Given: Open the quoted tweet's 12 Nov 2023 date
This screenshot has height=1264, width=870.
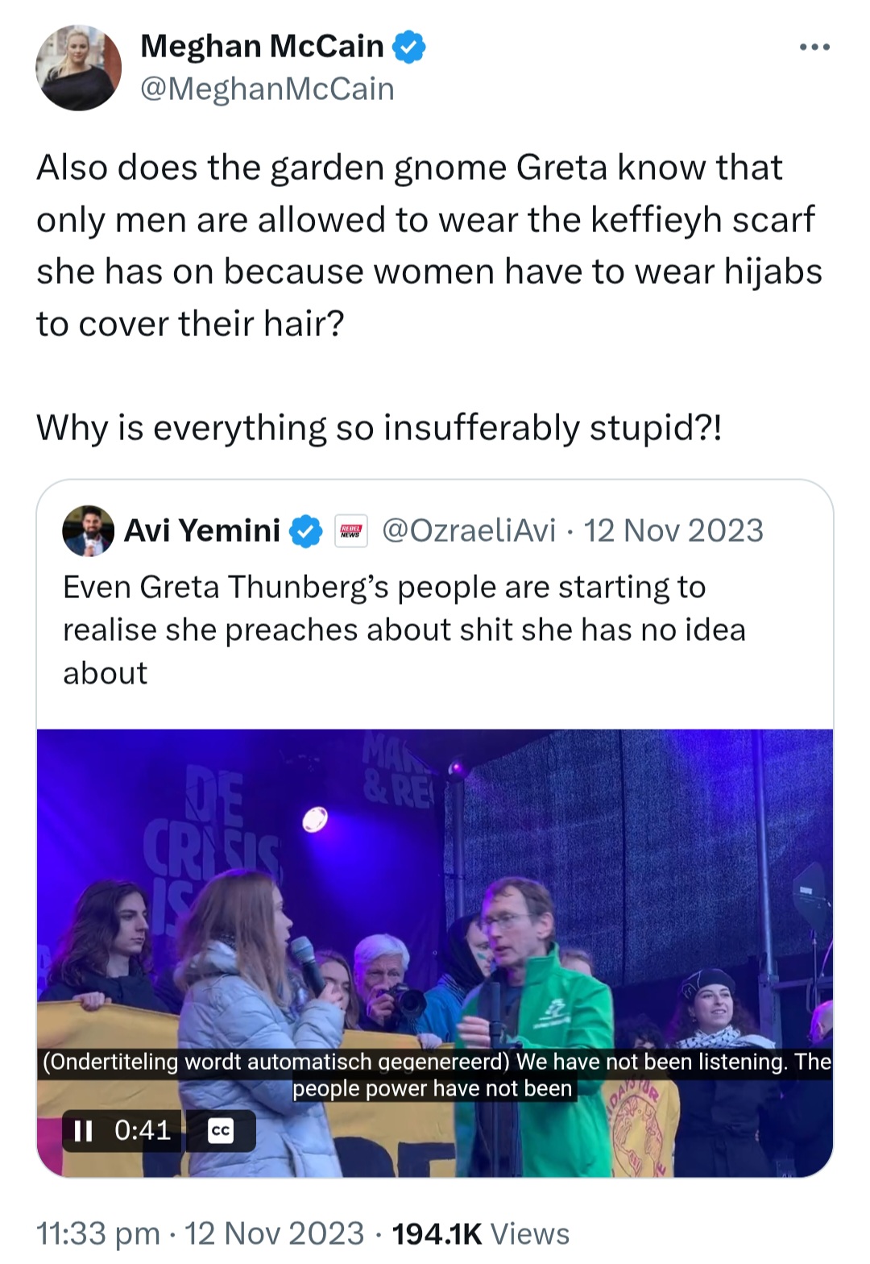Looking at the screenshot, I should click(673, 530).
